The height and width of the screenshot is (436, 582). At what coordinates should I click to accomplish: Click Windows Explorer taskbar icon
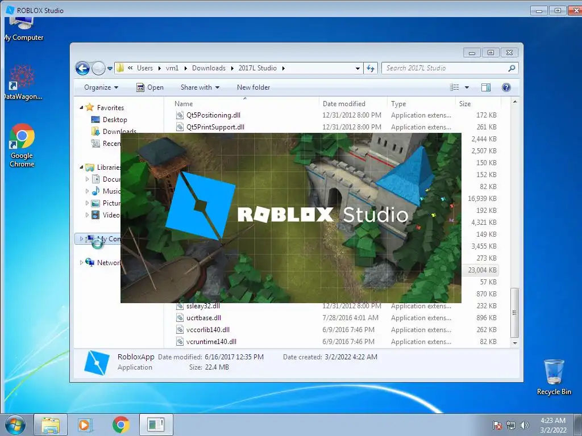(x=51, y=425)
